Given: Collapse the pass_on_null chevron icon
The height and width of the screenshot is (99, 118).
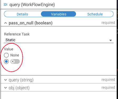Looking at the screenshot, I should pos(6,23).
